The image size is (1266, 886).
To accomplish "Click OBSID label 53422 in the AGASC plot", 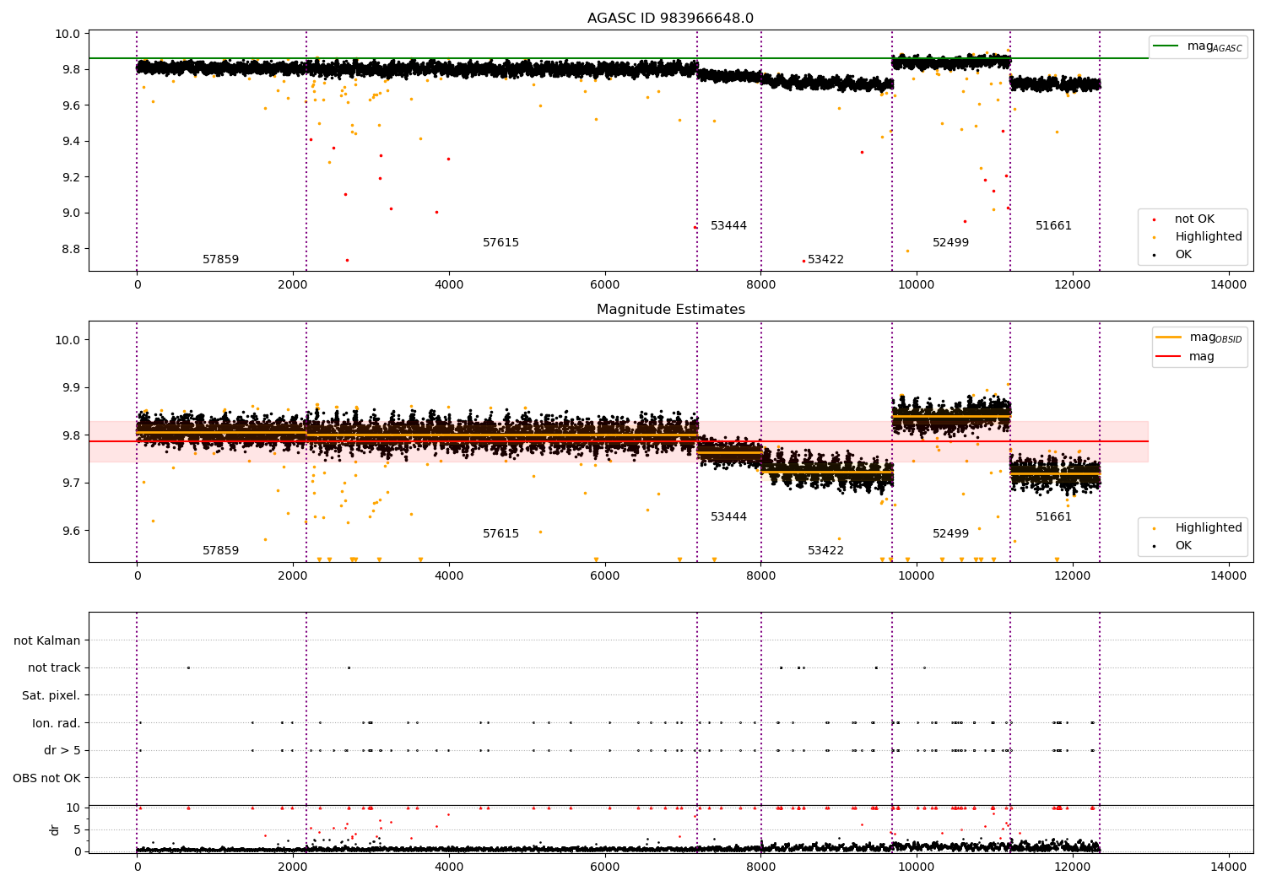I will click(825, 260).
